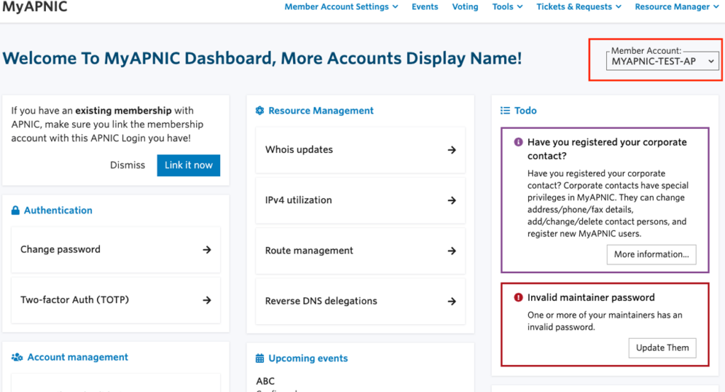Expand the Resource Manager menu
725x392 pixels.
(x=677, y=7)
